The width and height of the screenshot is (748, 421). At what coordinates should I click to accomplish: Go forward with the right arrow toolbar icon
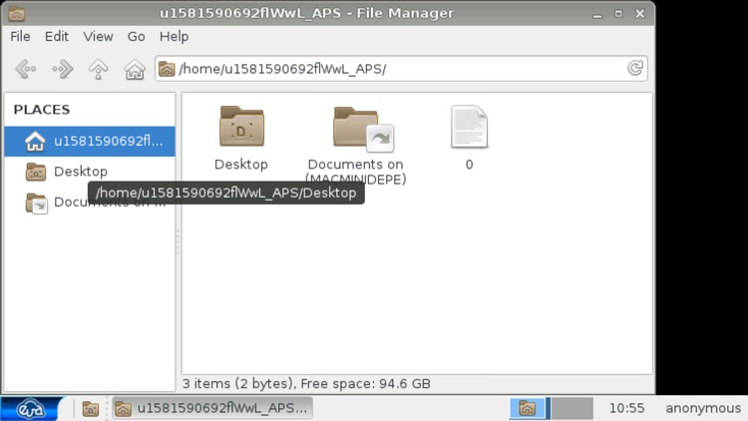pos(63,69)
